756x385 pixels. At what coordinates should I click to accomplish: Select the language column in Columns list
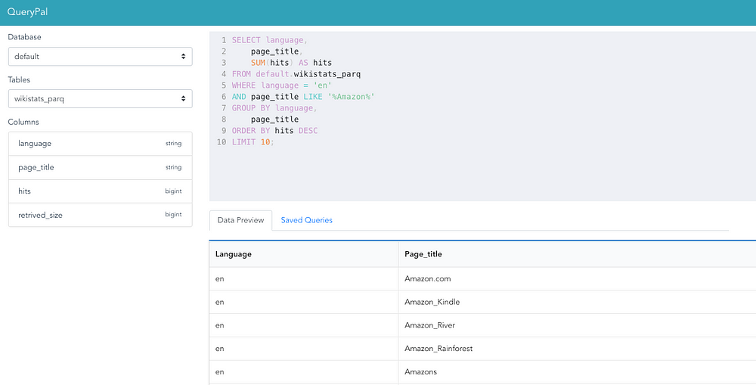tap(101, 144)
